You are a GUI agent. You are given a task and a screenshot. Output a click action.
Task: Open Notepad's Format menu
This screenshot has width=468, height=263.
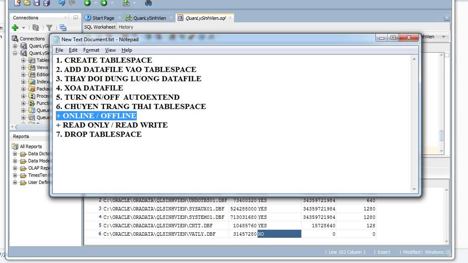pos(91,50)
